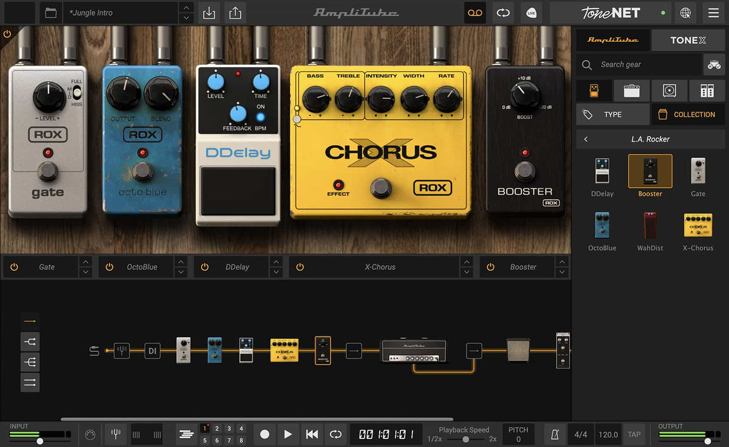Go back from L.A. Rocker collection
The height and width of the screenshot is (447, 729).
coord(586,139)
